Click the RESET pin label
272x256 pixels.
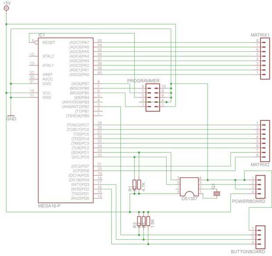(x=49, y=43)
